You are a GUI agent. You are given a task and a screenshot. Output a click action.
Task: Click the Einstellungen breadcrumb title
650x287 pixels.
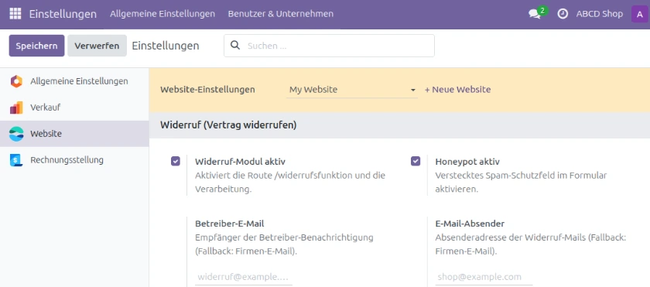[x=166, y=46]
